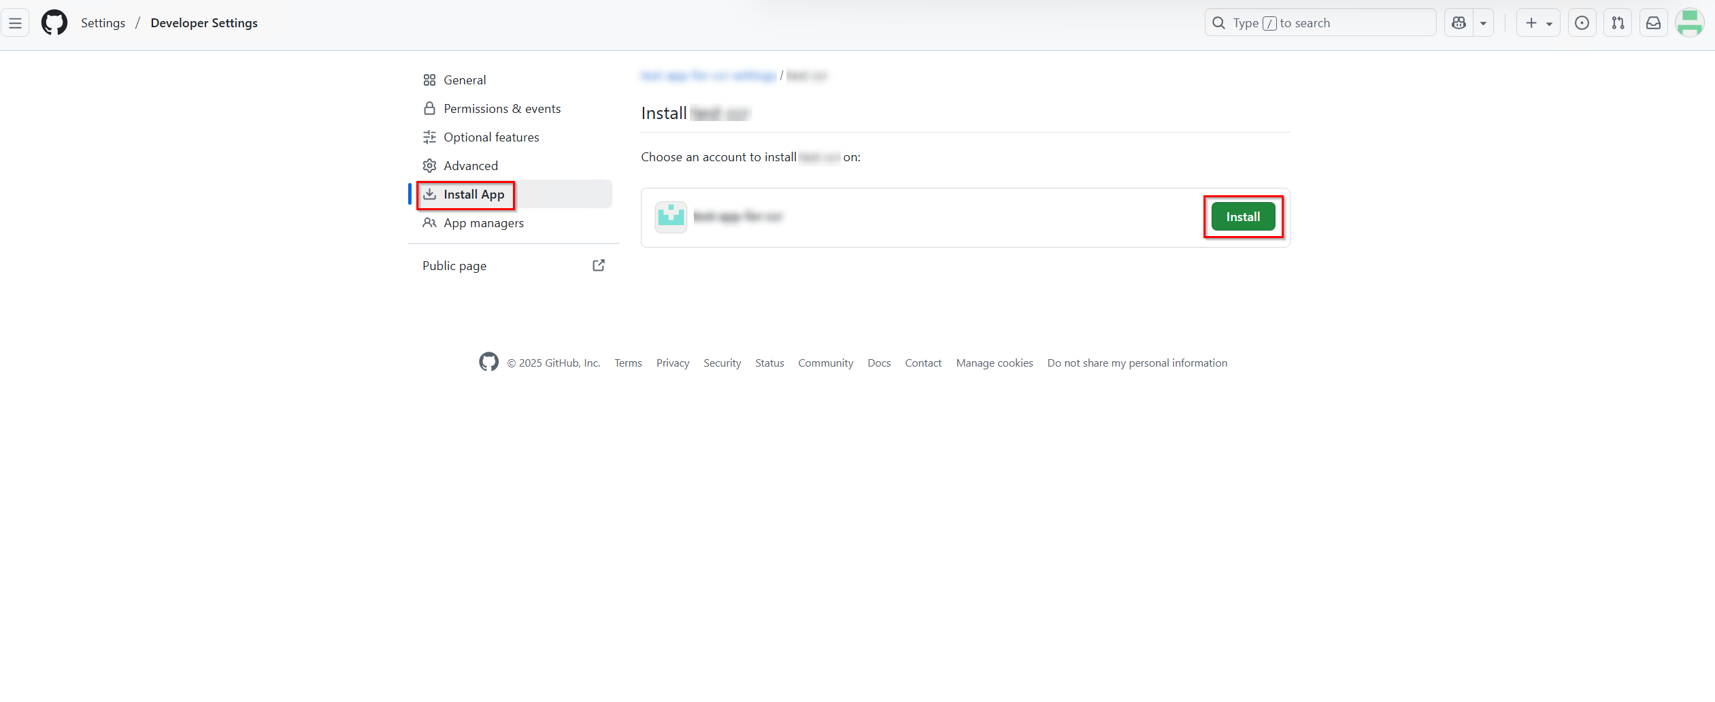The height and width of the screenshot is (702, 1715).
Task: Click the search input box
Action: 1320,23
